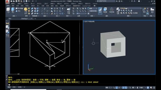161x90 pixels.
Task: Click the search box in title bar
Action: (106, 1)
